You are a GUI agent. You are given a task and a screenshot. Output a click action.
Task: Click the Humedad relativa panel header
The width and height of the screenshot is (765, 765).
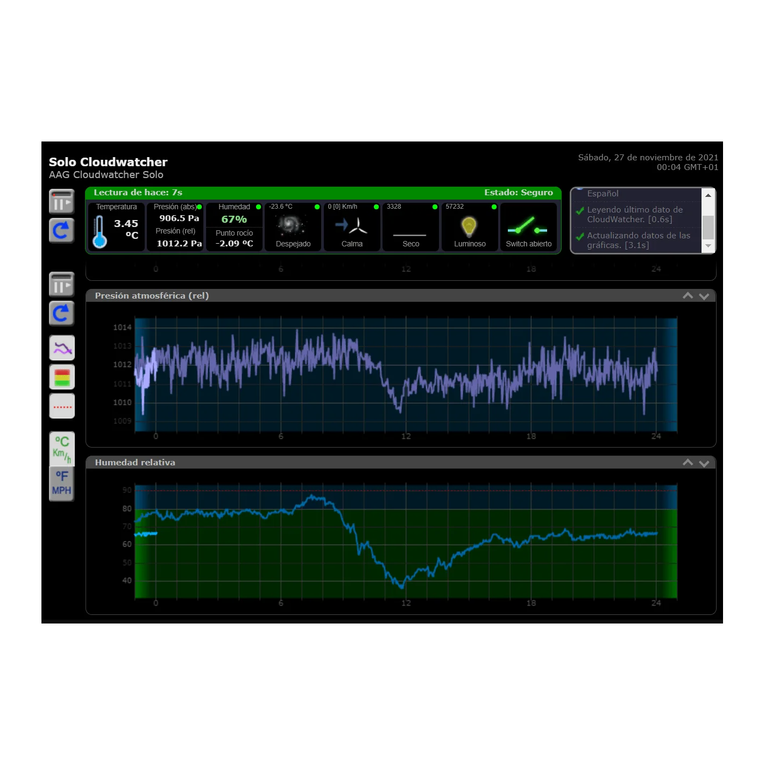[x=401, y=463]
